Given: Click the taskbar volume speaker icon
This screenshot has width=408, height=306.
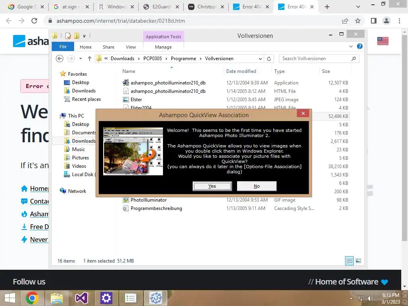Looking at the screenshot, I should click(x=370, y=298).
